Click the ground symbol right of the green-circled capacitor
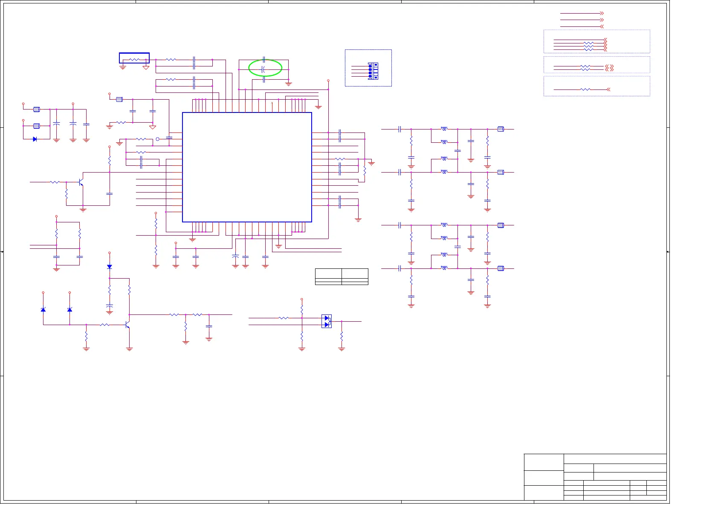This screenshot has width=718, height=507. point(289,84)
